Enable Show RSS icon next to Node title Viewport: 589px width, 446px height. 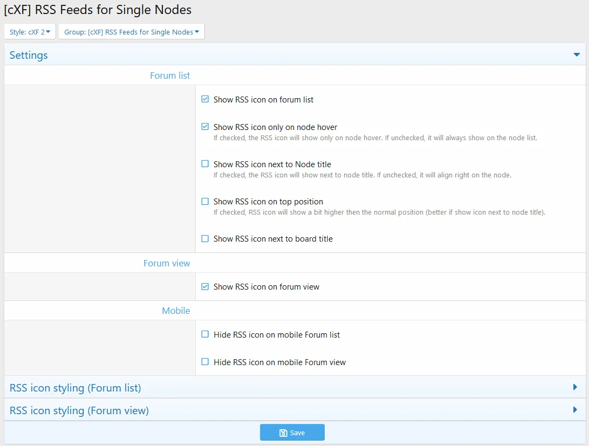[x=205, y=164]
